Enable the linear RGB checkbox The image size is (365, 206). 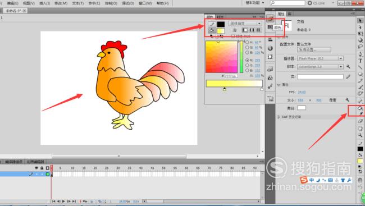(x=233, y=36)
